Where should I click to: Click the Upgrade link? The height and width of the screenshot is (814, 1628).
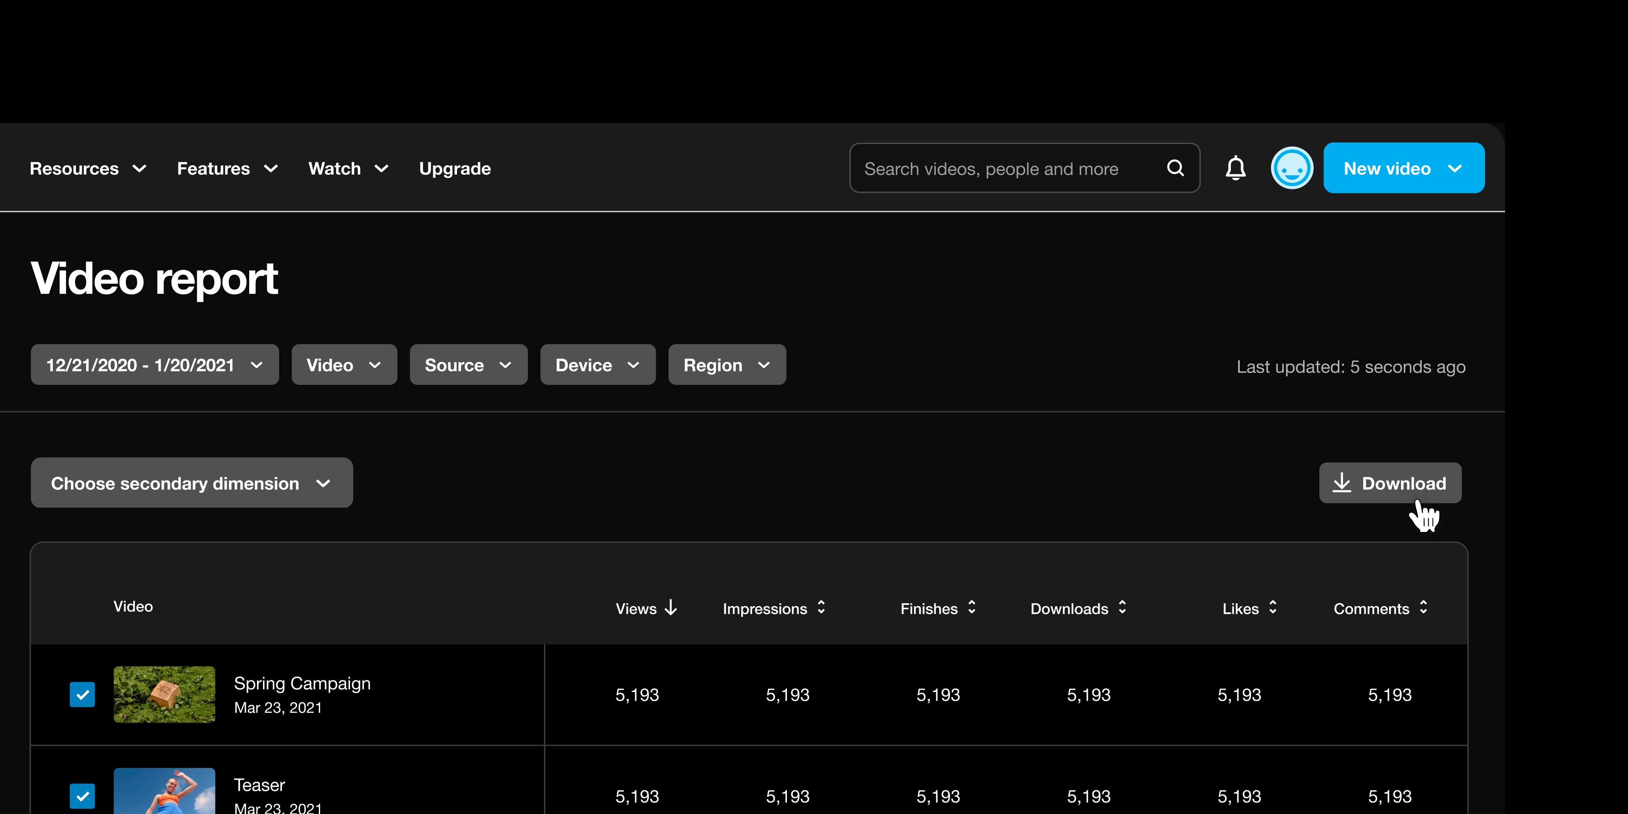pos(455,168)
